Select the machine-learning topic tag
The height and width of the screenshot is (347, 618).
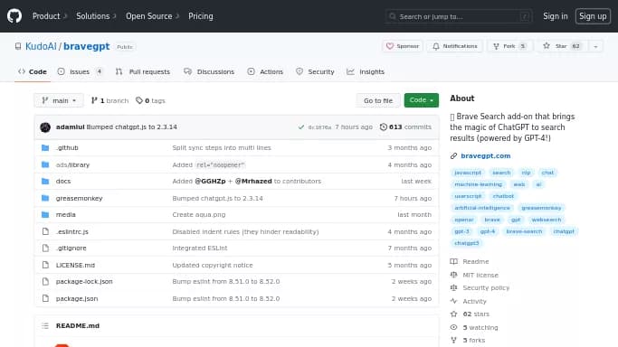(478, 184)
